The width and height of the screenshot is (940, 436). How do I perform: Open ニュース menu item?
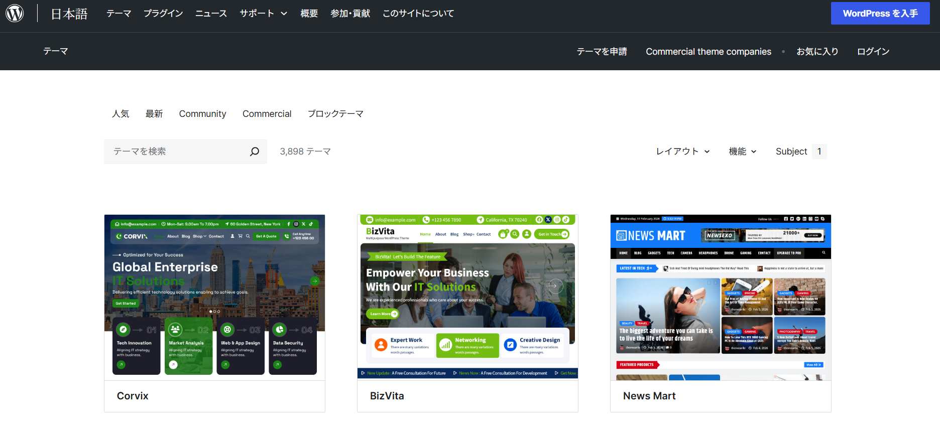(211, 14)
